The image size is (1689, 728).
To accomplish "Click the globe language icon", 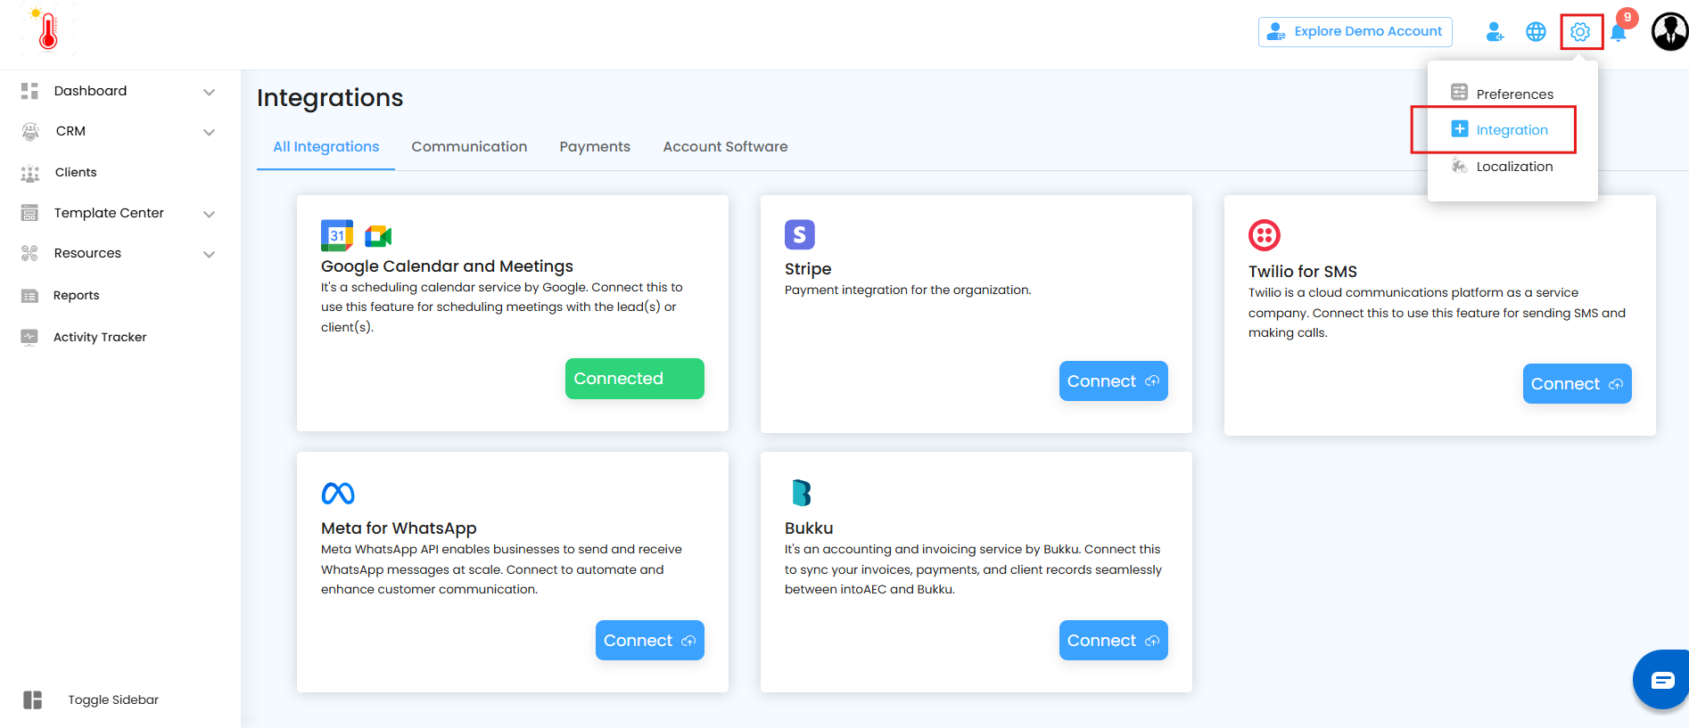I will [1536, 32].
